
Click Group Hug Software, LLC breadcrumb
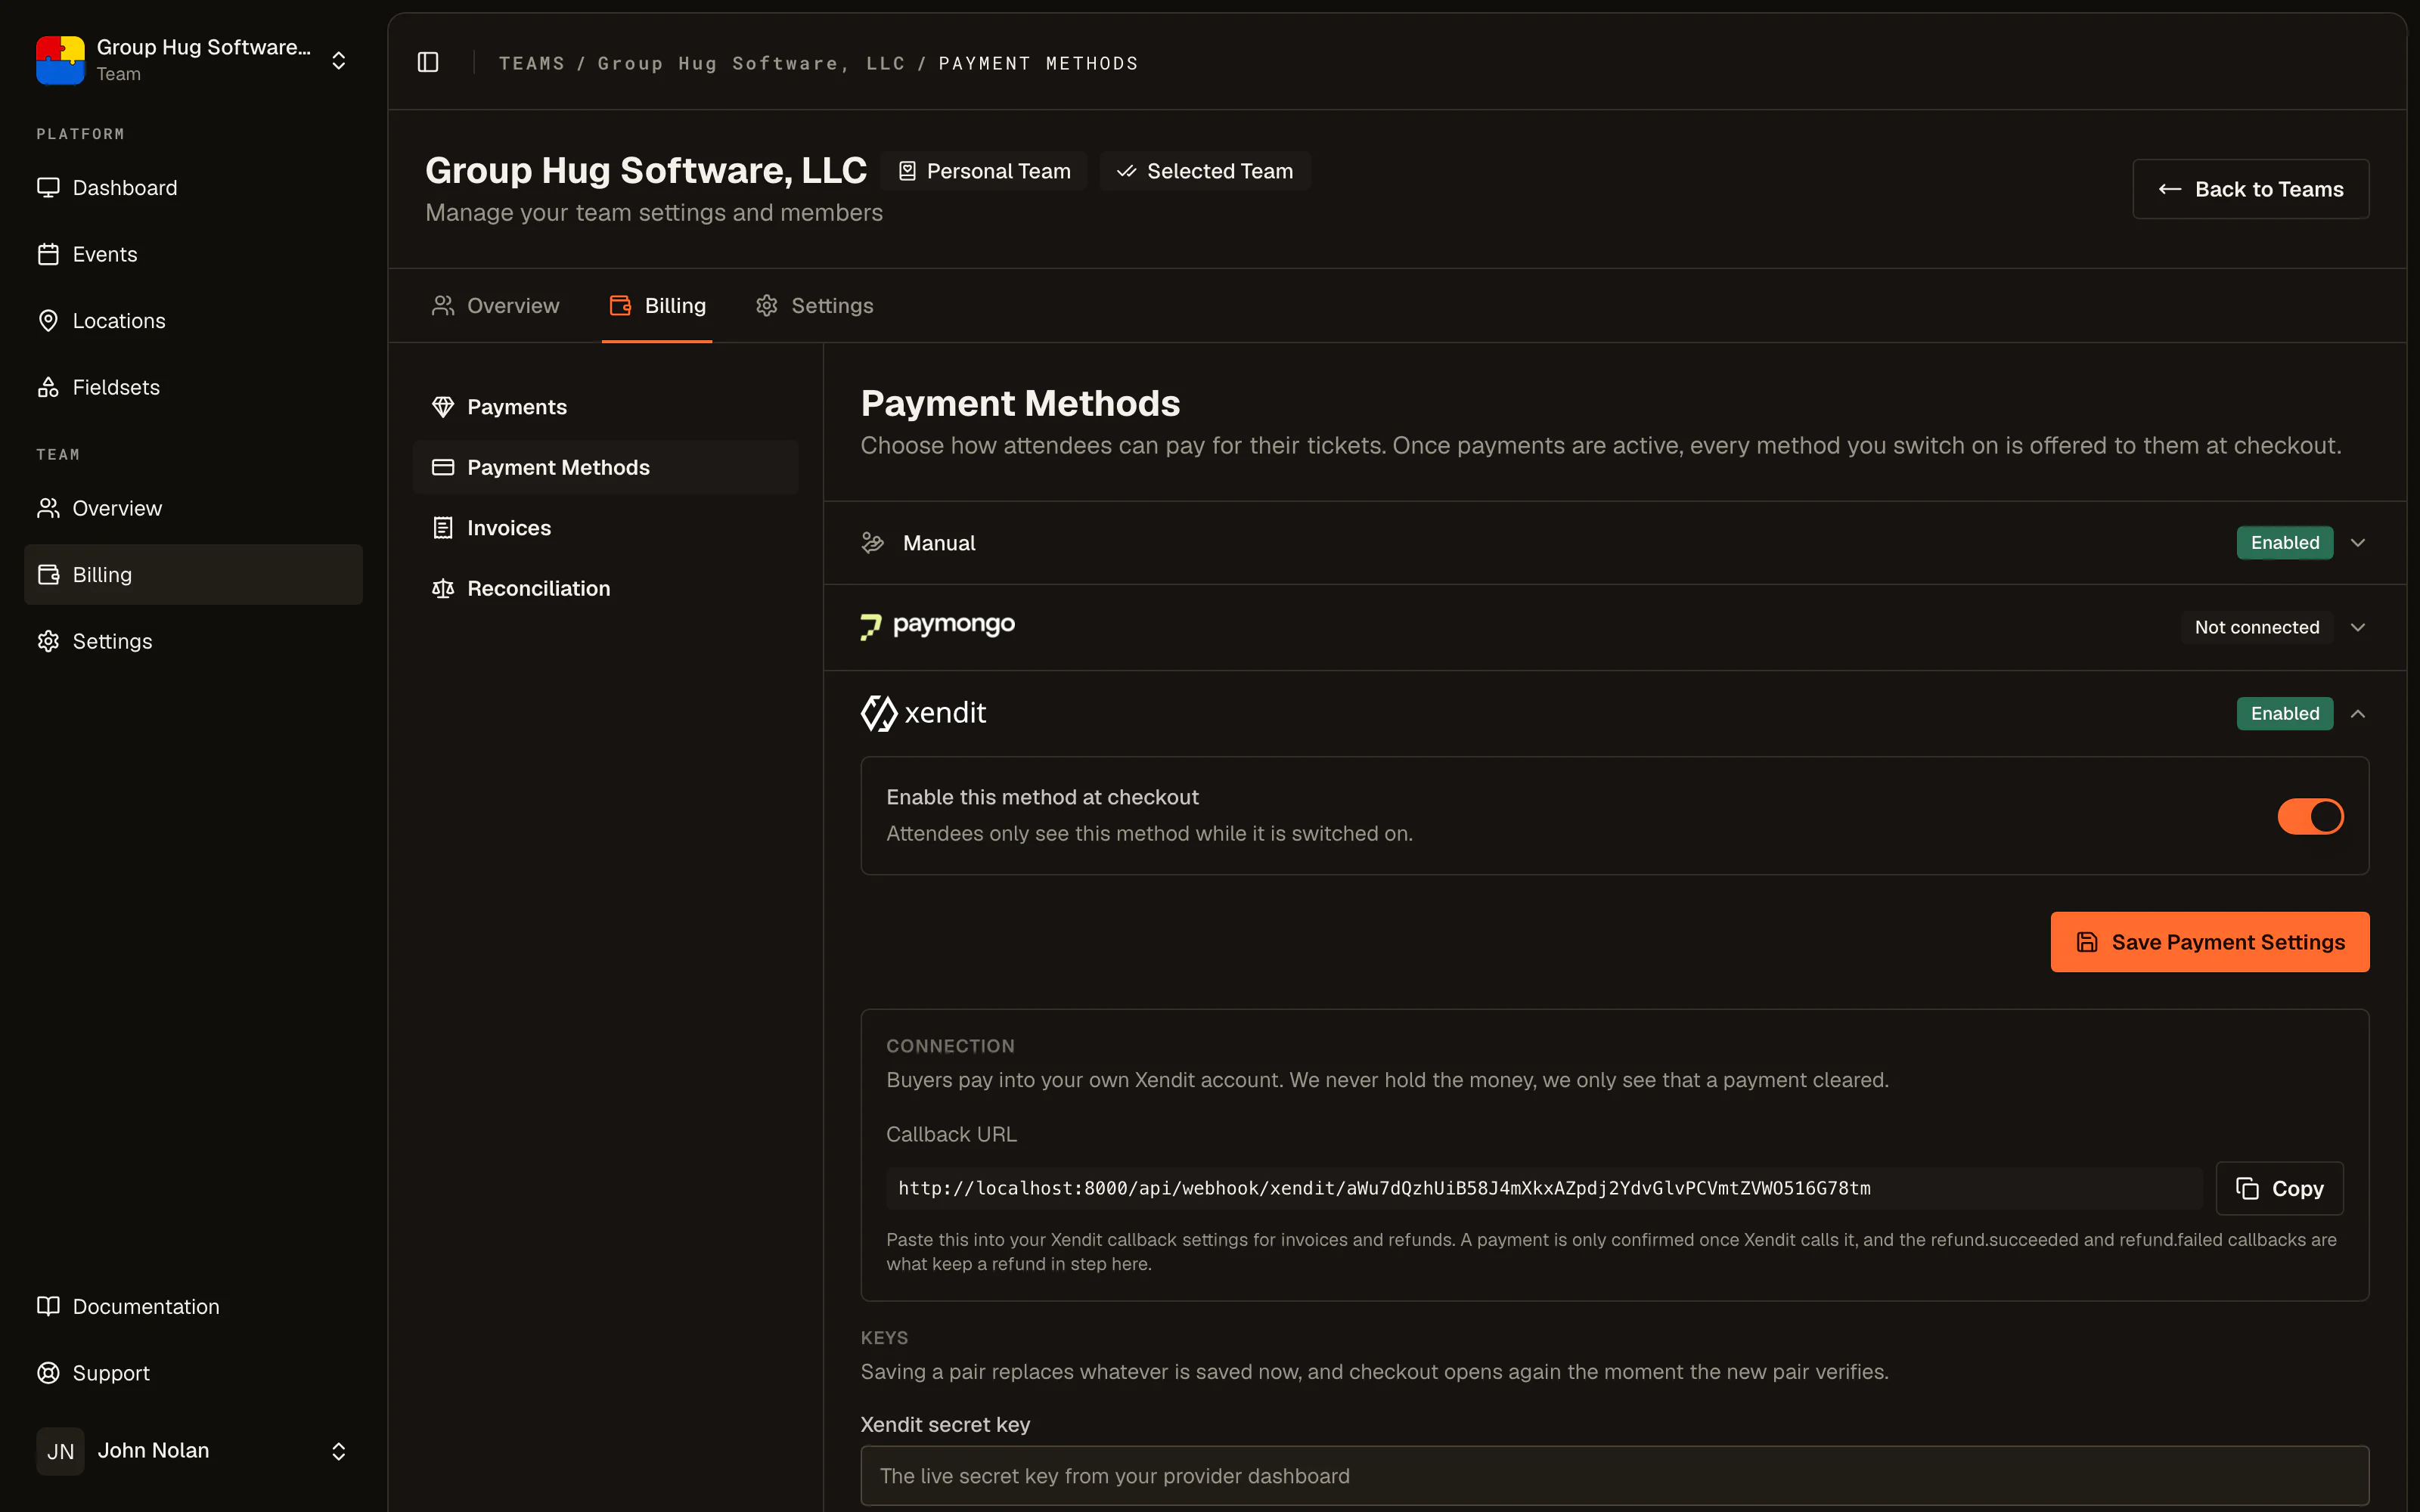point(751,63)
